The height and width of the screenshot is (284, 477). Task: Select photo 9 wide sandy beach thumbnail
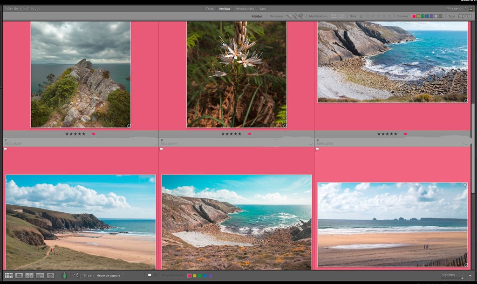(x=393, y=225)
